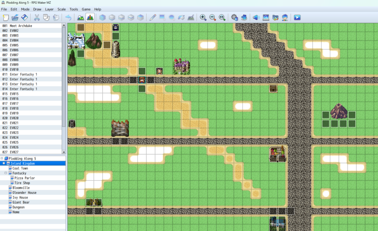Open the Plugin Manager puzzle icon
378x231 pixels.
pos(244,18)
